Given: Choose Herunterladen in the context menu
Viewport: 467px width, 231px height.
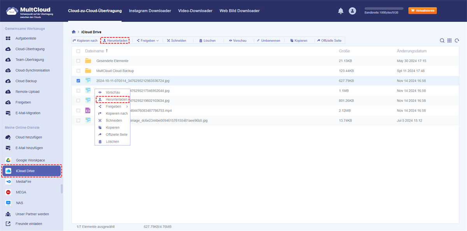Looking at the screenshot, I should coord(116,100).
